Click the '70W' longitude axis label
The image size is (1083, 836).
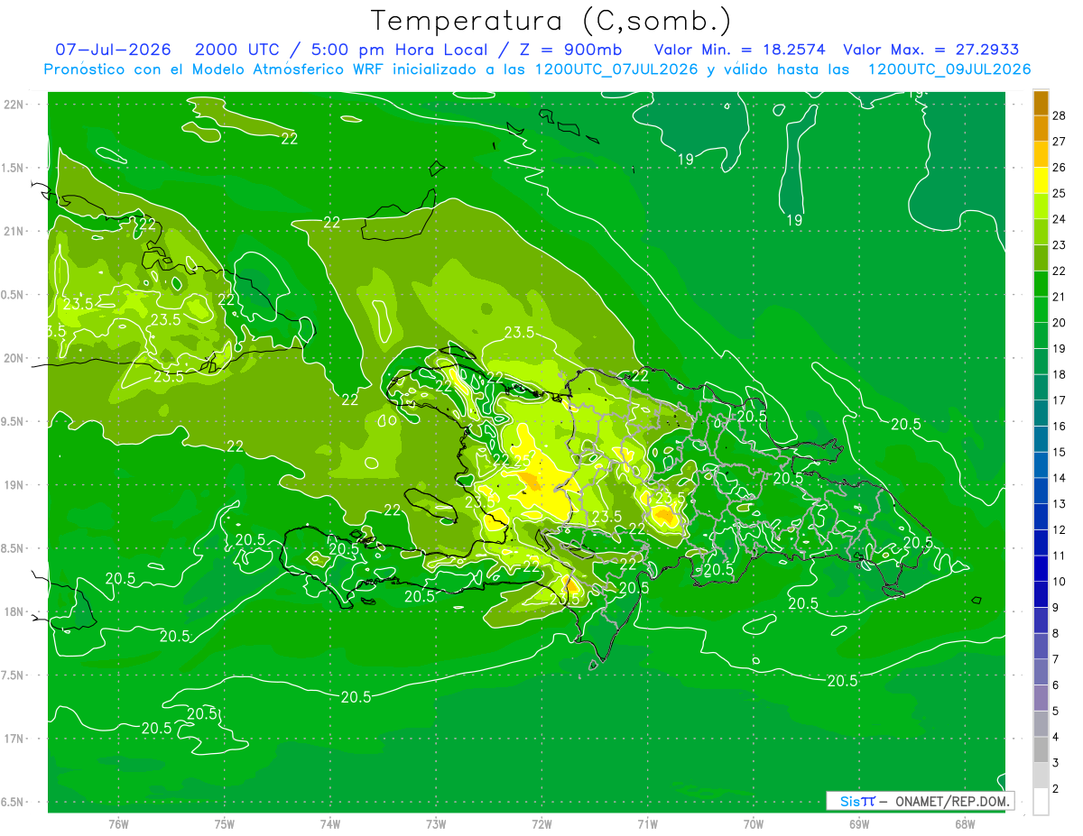pyautogui.click(x=754, y=823)
